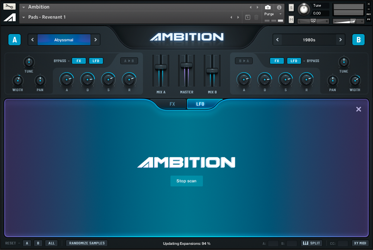Click layer A Decay knob
Viewport: 373px width, 250px height.
[x=87, y=80]
